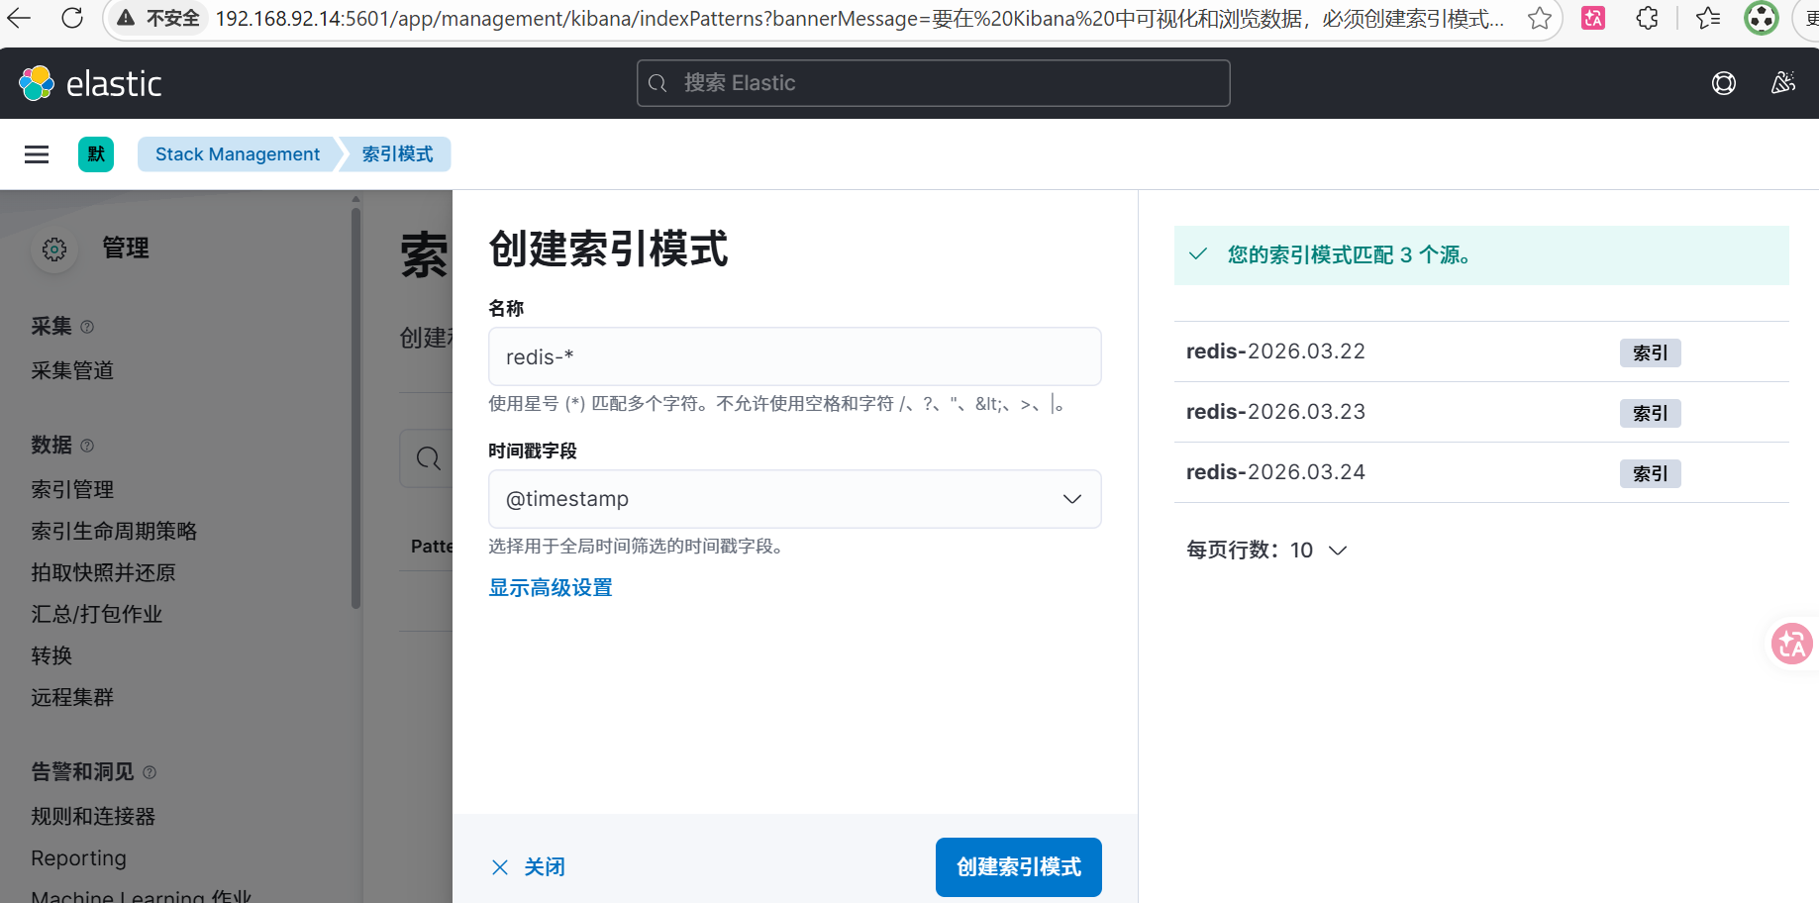Image resolution: width=1819 pixels, height=903 pixels.
Task: Open 索引生命周期策略 in sidebar
Action: point(114,531)
